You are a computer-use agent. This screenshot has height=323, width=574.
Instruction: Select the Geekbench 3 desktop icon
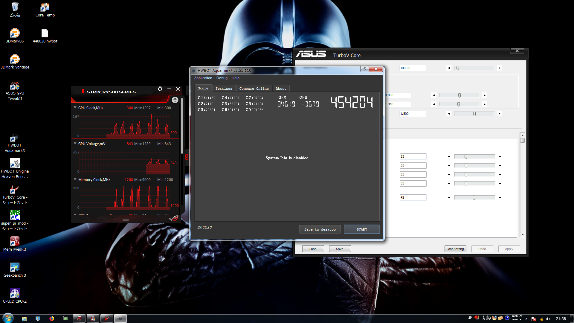(15, 270)
